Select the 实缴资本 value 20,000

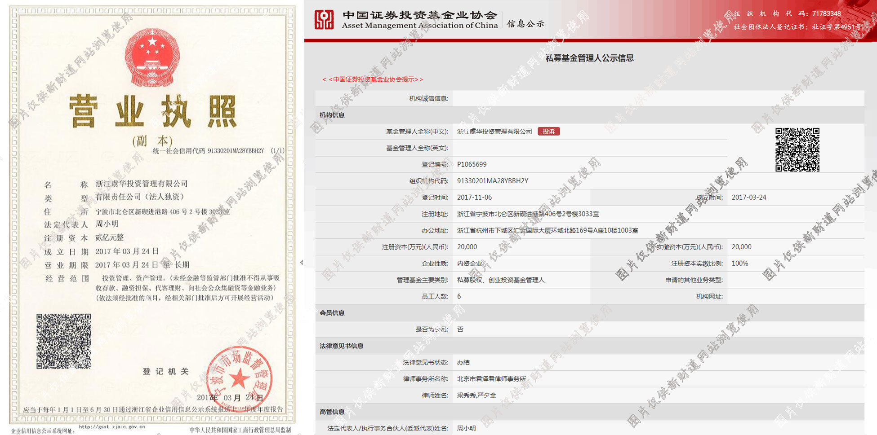pos(742,247)
